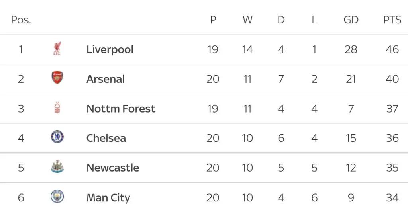Open the Man City team link

click(108, 198)
